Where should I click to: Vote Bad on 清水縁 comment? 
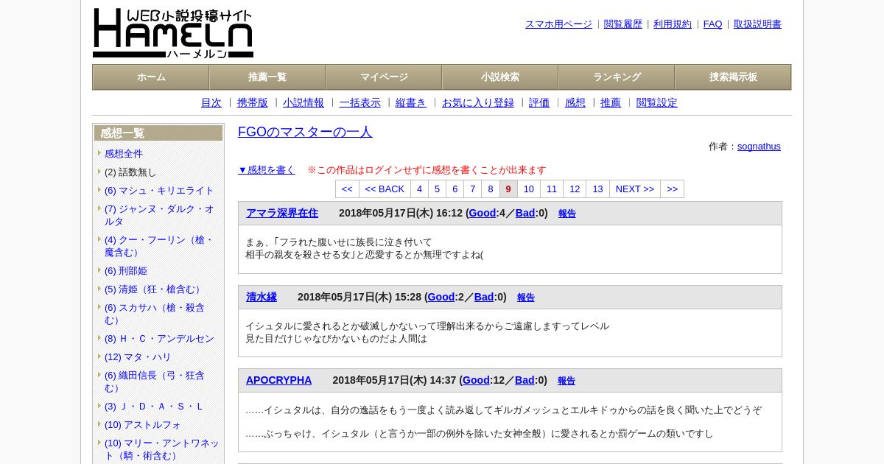[x=484, y=297]
